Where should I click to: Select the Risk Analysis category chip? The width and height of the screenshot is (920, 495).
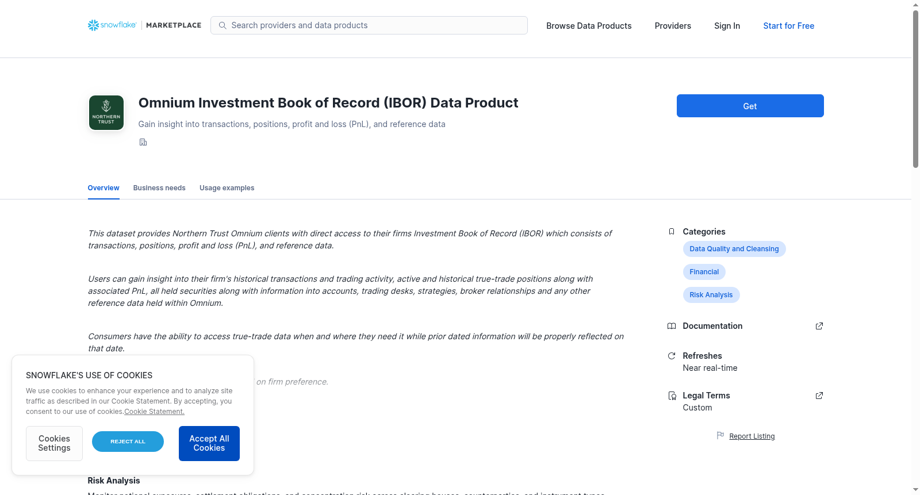pyautogui.click(x=711, y=295)
